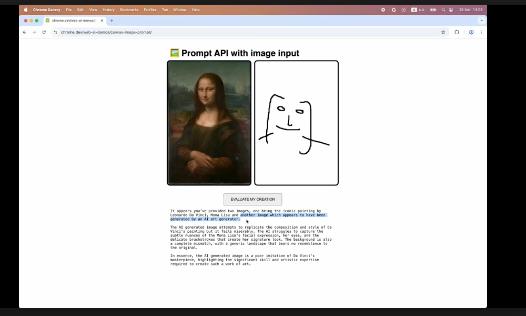
Task: Click the text 'It appears you've provided two images'
Action: tap(210, 211)
